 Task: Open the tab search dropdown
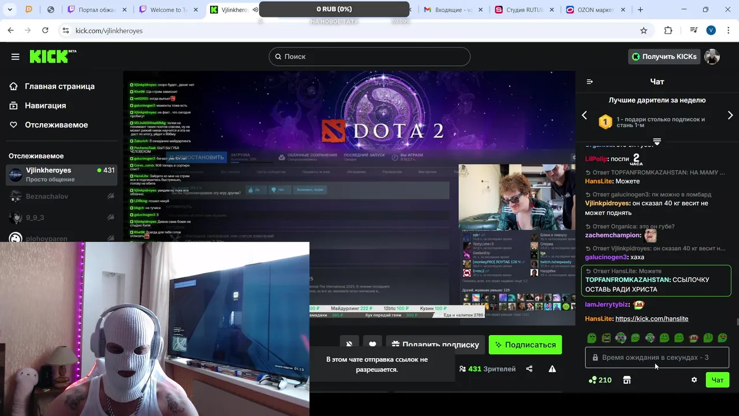pyautogui.click(x=10, y=10)
